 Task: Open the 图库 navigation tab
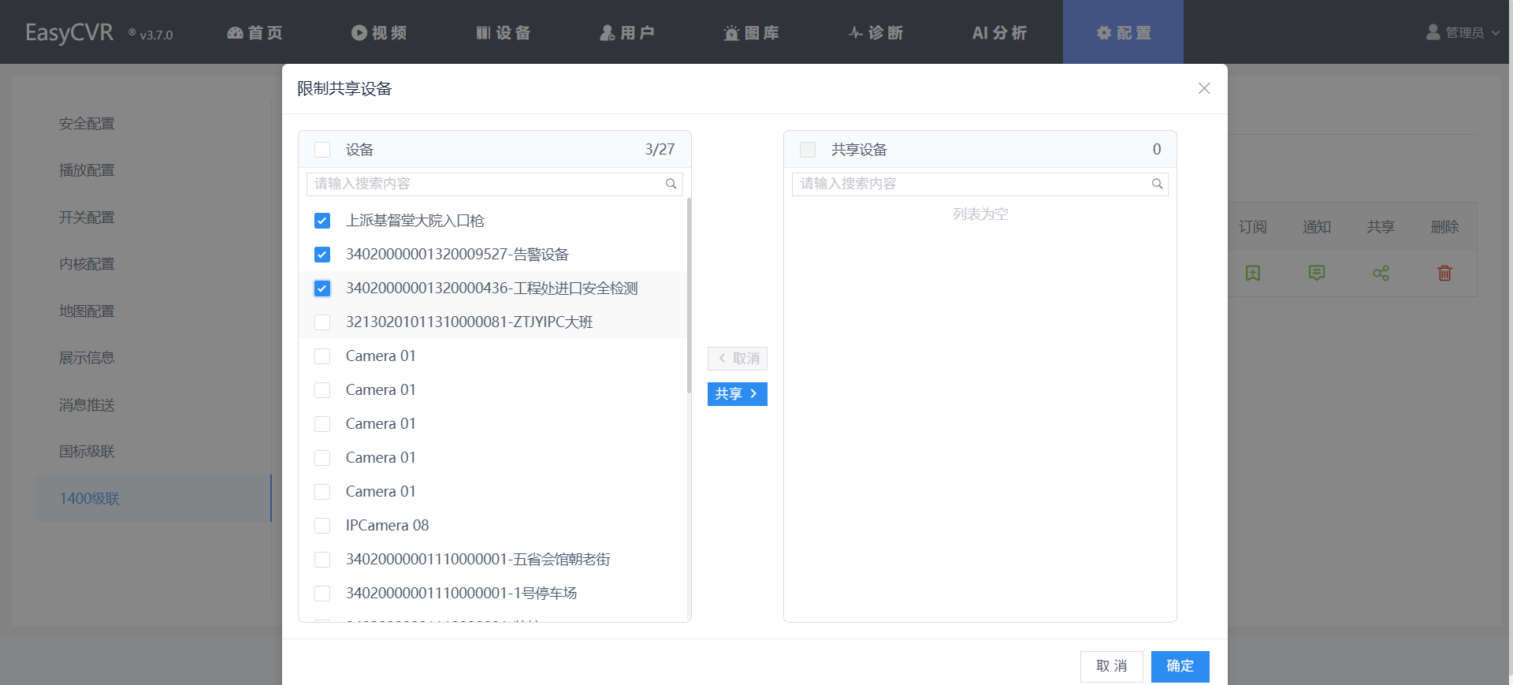(751, 32)
